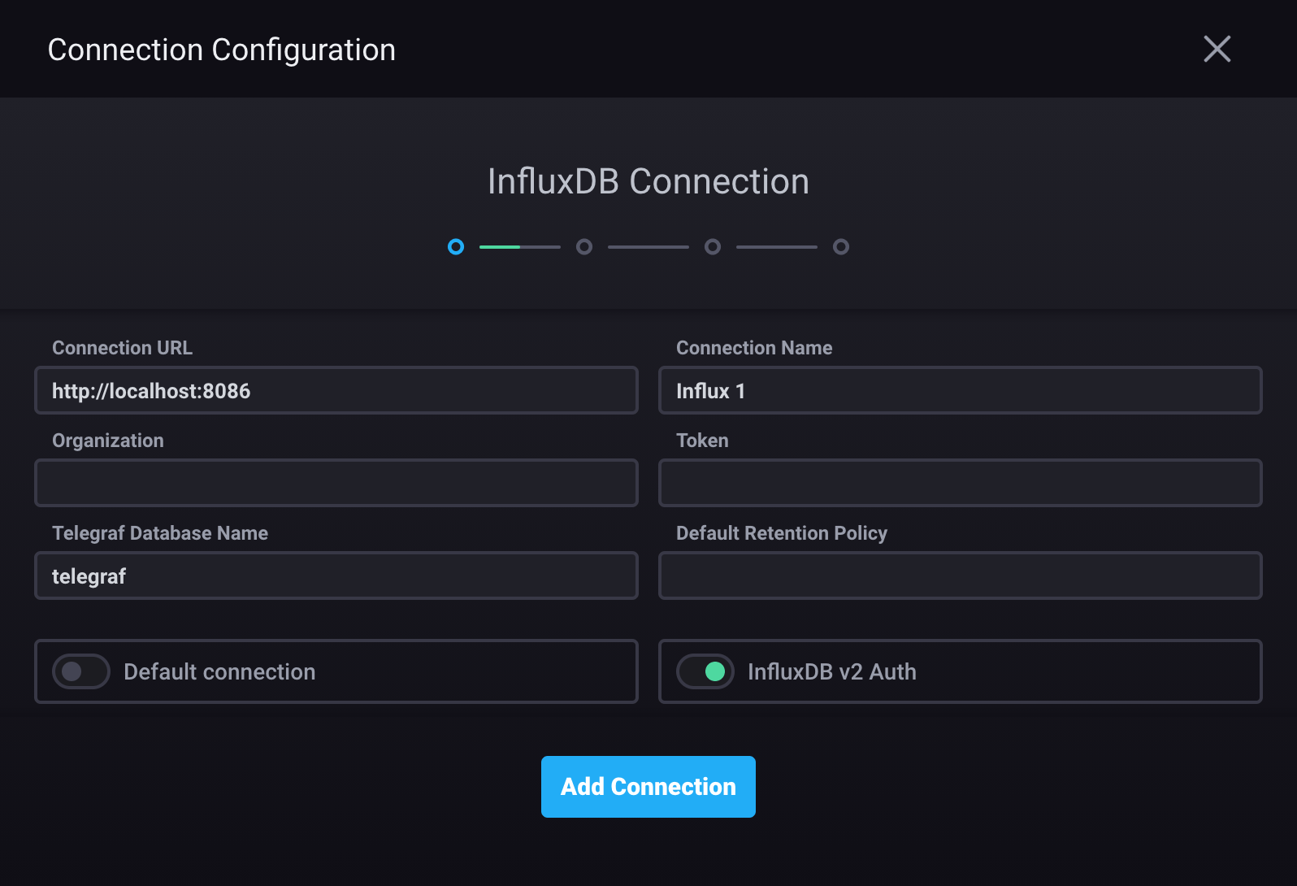This screenshot has width=1297, height=886.
Task: Click the Default connection label text
Action: [219, 671]
